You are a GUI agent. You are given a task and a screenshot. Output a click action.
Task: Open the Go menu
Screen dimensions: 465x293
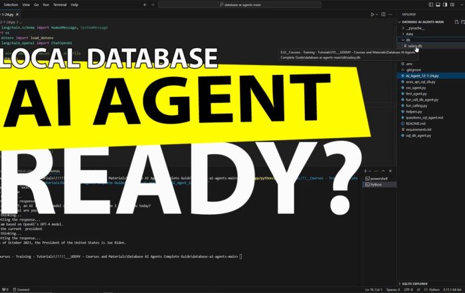(36, 5)
